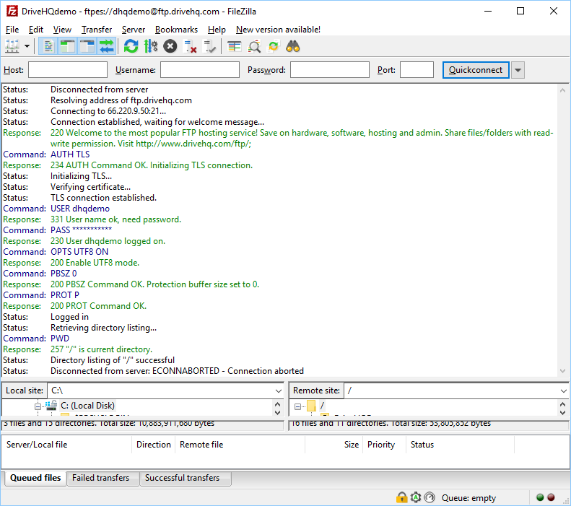Sort queue by Status column
The image size is (571, 506).
pyautogui.click(x=460, y=445)
